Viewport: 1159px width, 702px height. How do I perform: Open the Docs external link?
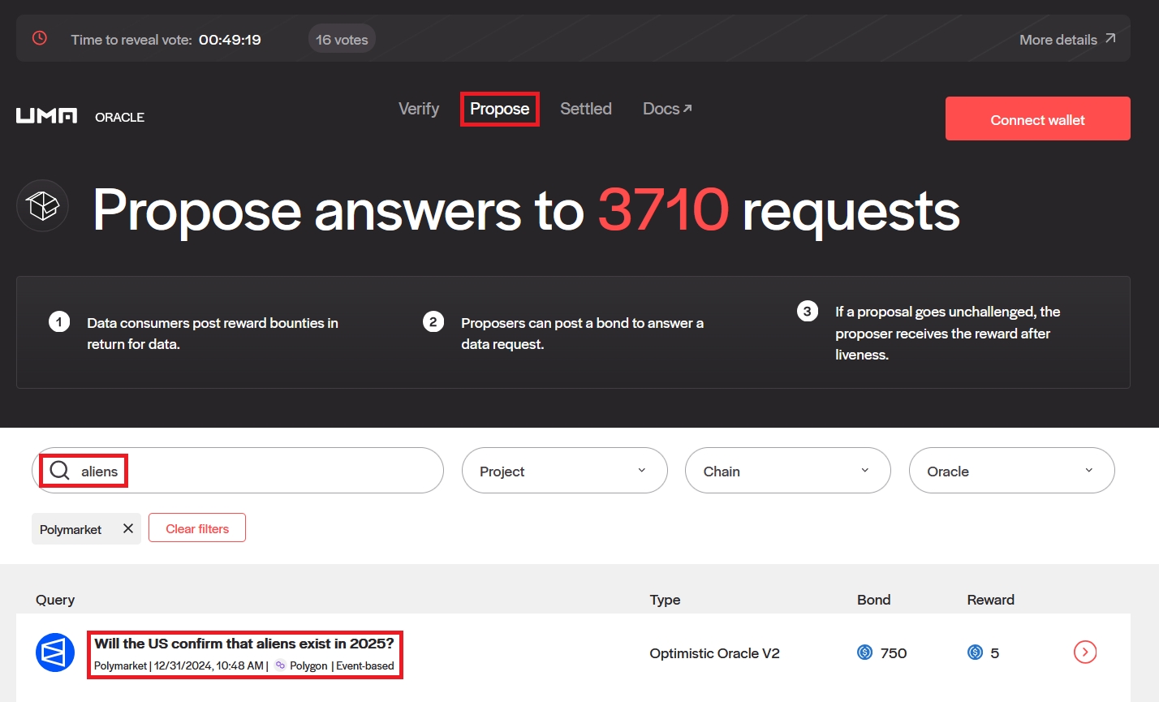[x=667, y=109]
